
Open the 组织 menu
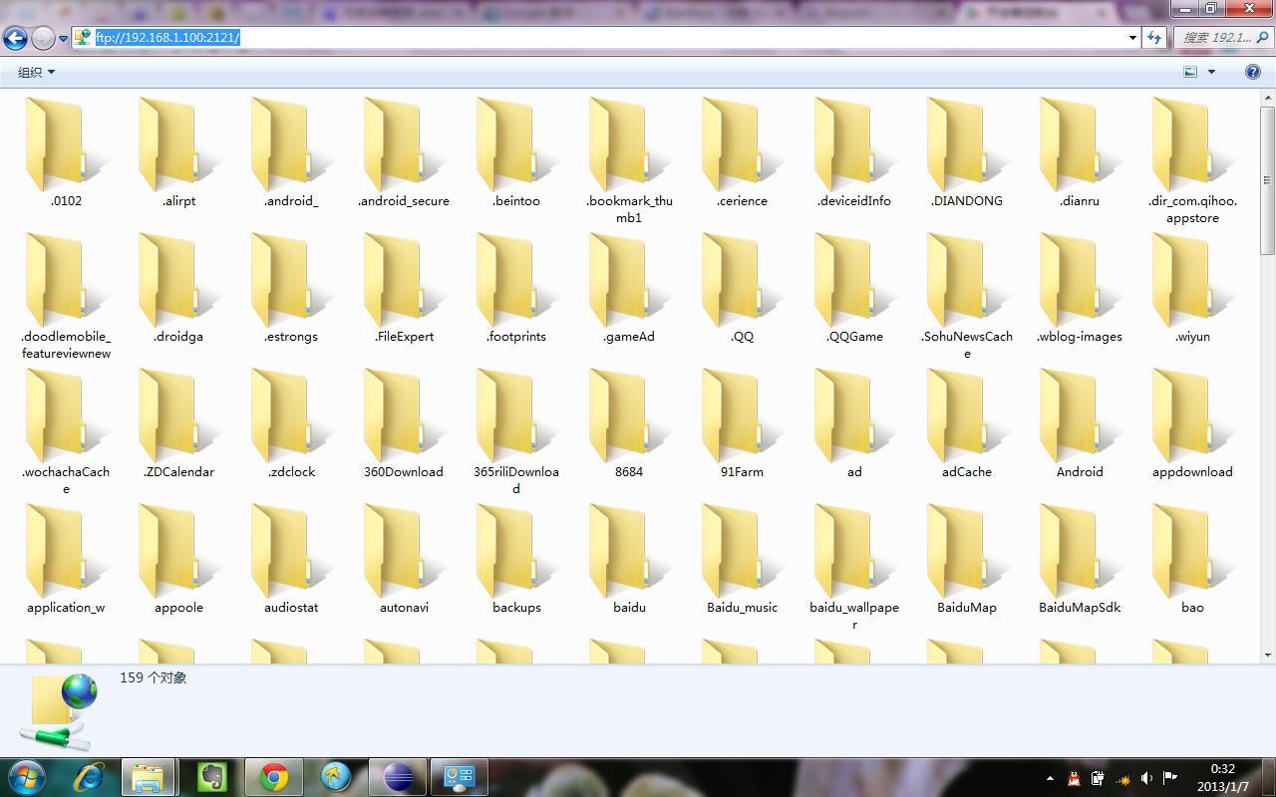[x=36, y=72]
